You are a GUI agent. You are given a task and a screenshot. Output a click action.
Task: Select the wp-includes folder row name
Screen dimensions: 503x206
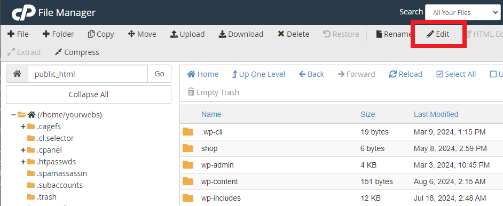point(221,198)
